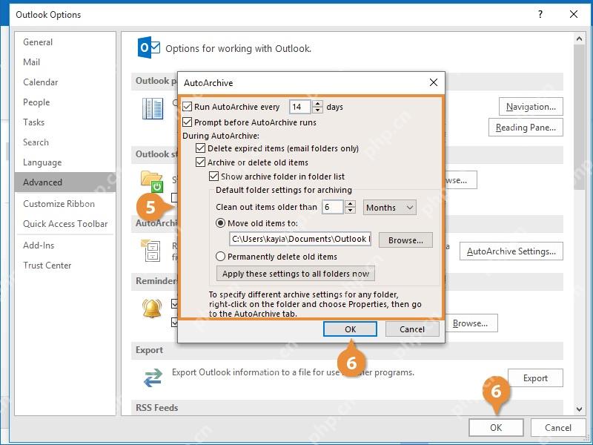
Task: Toggle Run AutoArchive every checkbox
Action: tap(188, 107)
